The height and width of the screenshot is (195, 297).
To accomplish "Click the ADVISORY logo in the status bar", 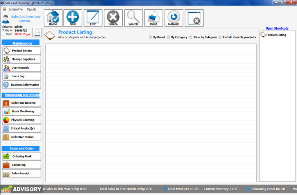I will coord(21,189).
